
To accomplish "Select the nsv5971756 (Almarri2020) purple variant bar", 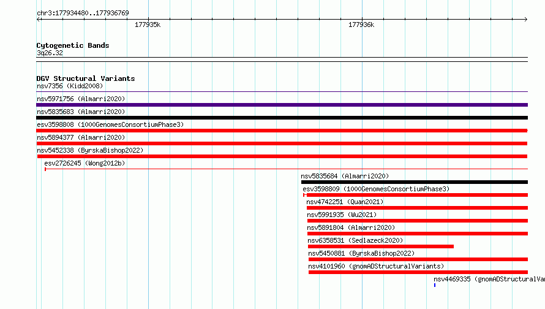I will [282, 105].
